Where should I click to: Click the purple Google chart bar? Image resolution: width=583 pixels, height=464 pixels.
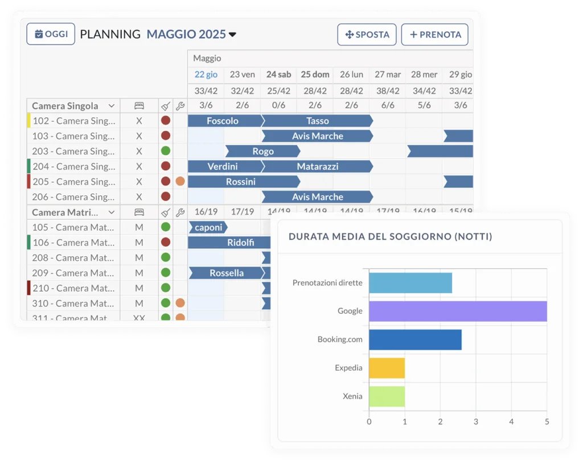coord(458,311)
